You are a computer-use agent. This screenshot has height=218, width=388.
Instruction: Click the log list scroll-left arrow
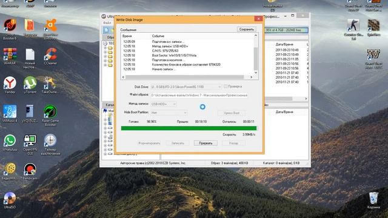pyautogui.click(x=123, y=77)
